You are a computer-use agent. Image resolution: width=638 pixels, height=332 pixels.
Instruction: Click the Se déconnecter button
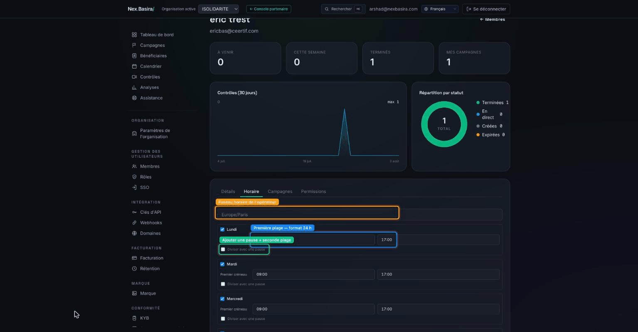coord(486,9)
